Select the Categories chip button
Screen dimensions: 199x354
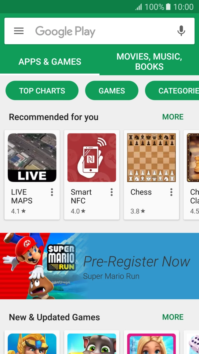(172, 90)
